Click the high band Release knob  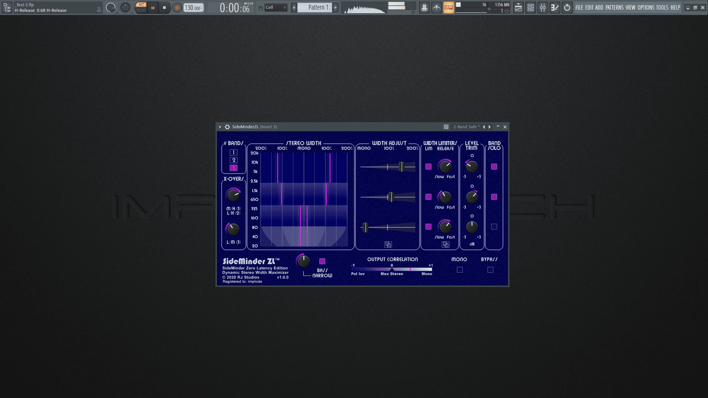(x=445, y=167)
